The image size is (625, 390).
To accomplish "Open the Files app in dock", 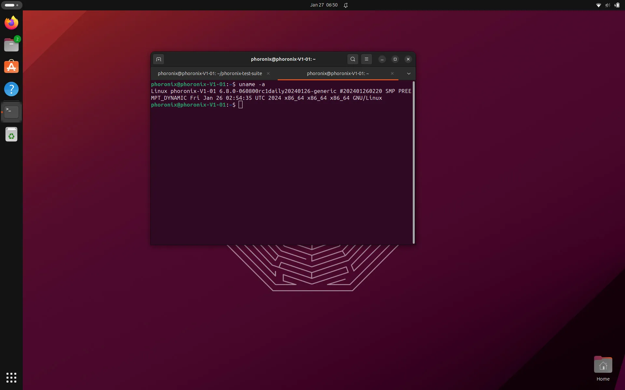I will pos(11,45).
